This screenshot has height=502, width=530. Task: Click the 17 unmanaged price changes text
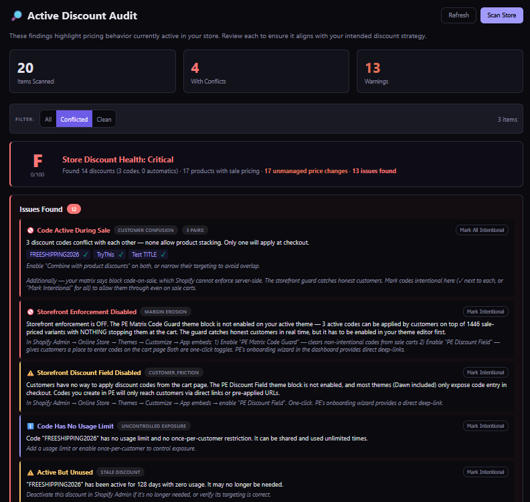tap(306, 171)
